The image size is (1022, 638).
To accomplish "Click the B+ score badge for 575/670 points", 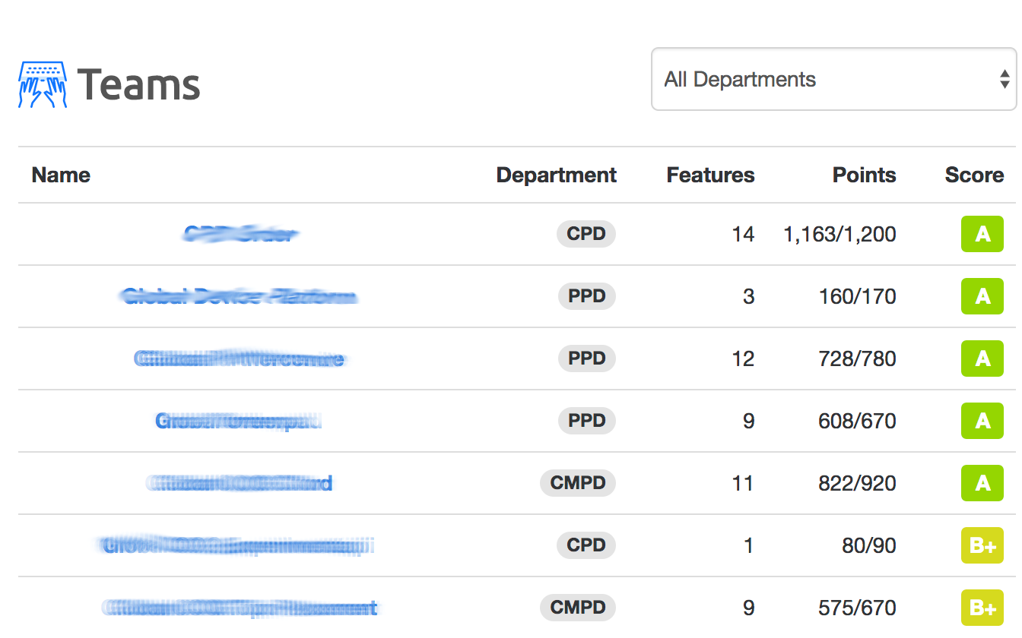I will (982, 608).
